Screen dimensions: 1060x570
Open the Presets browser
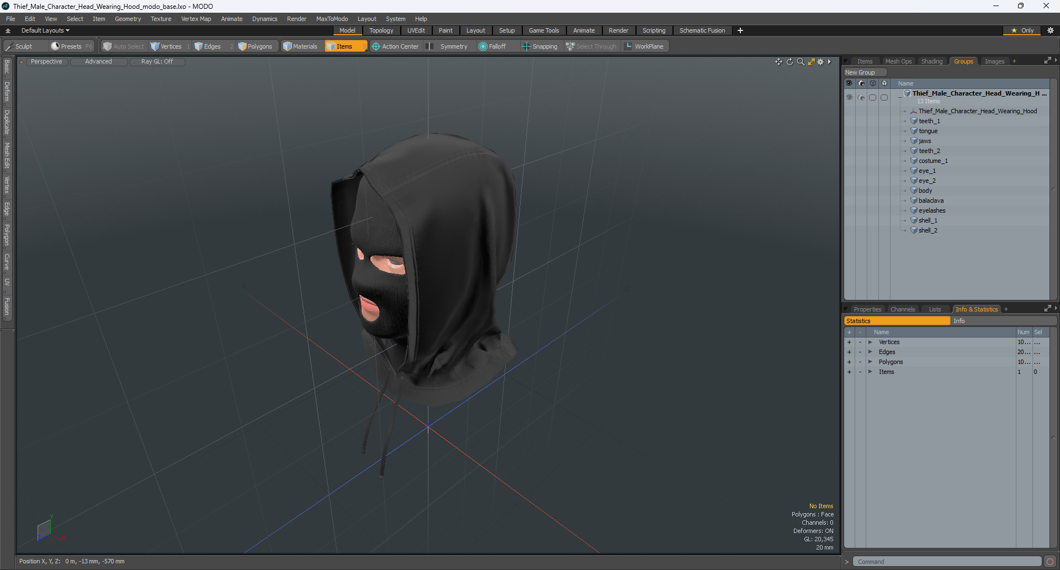(x=71, y=46)
